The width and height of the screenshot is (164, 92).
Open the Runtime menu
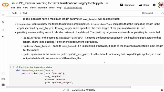[43, 8]
